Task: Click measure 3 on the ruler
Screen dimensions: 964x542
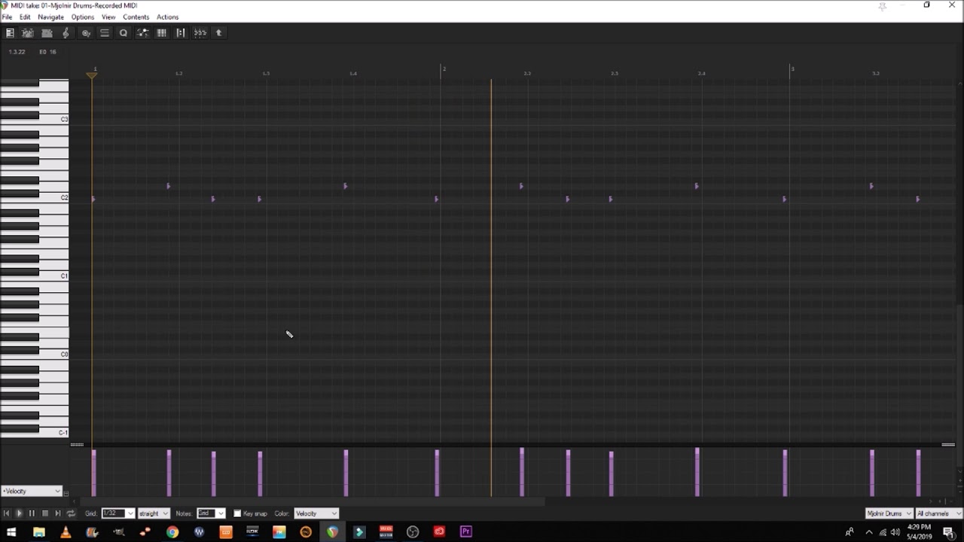Action: pos(792,69)
